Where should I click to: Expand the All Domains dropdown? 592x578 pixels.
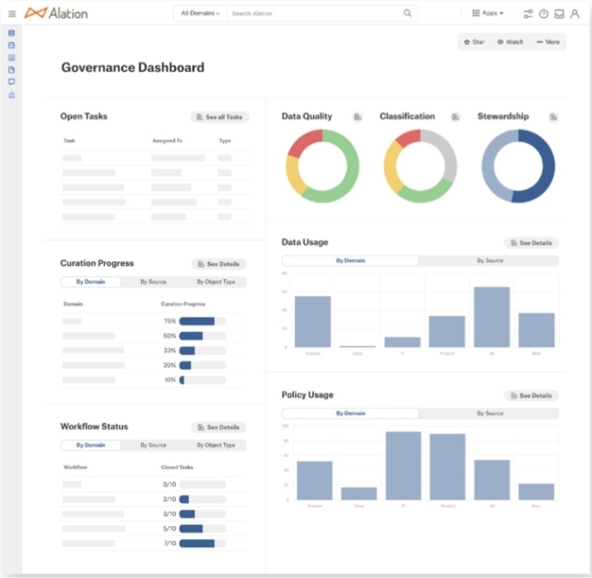click(x=200, y=14)
